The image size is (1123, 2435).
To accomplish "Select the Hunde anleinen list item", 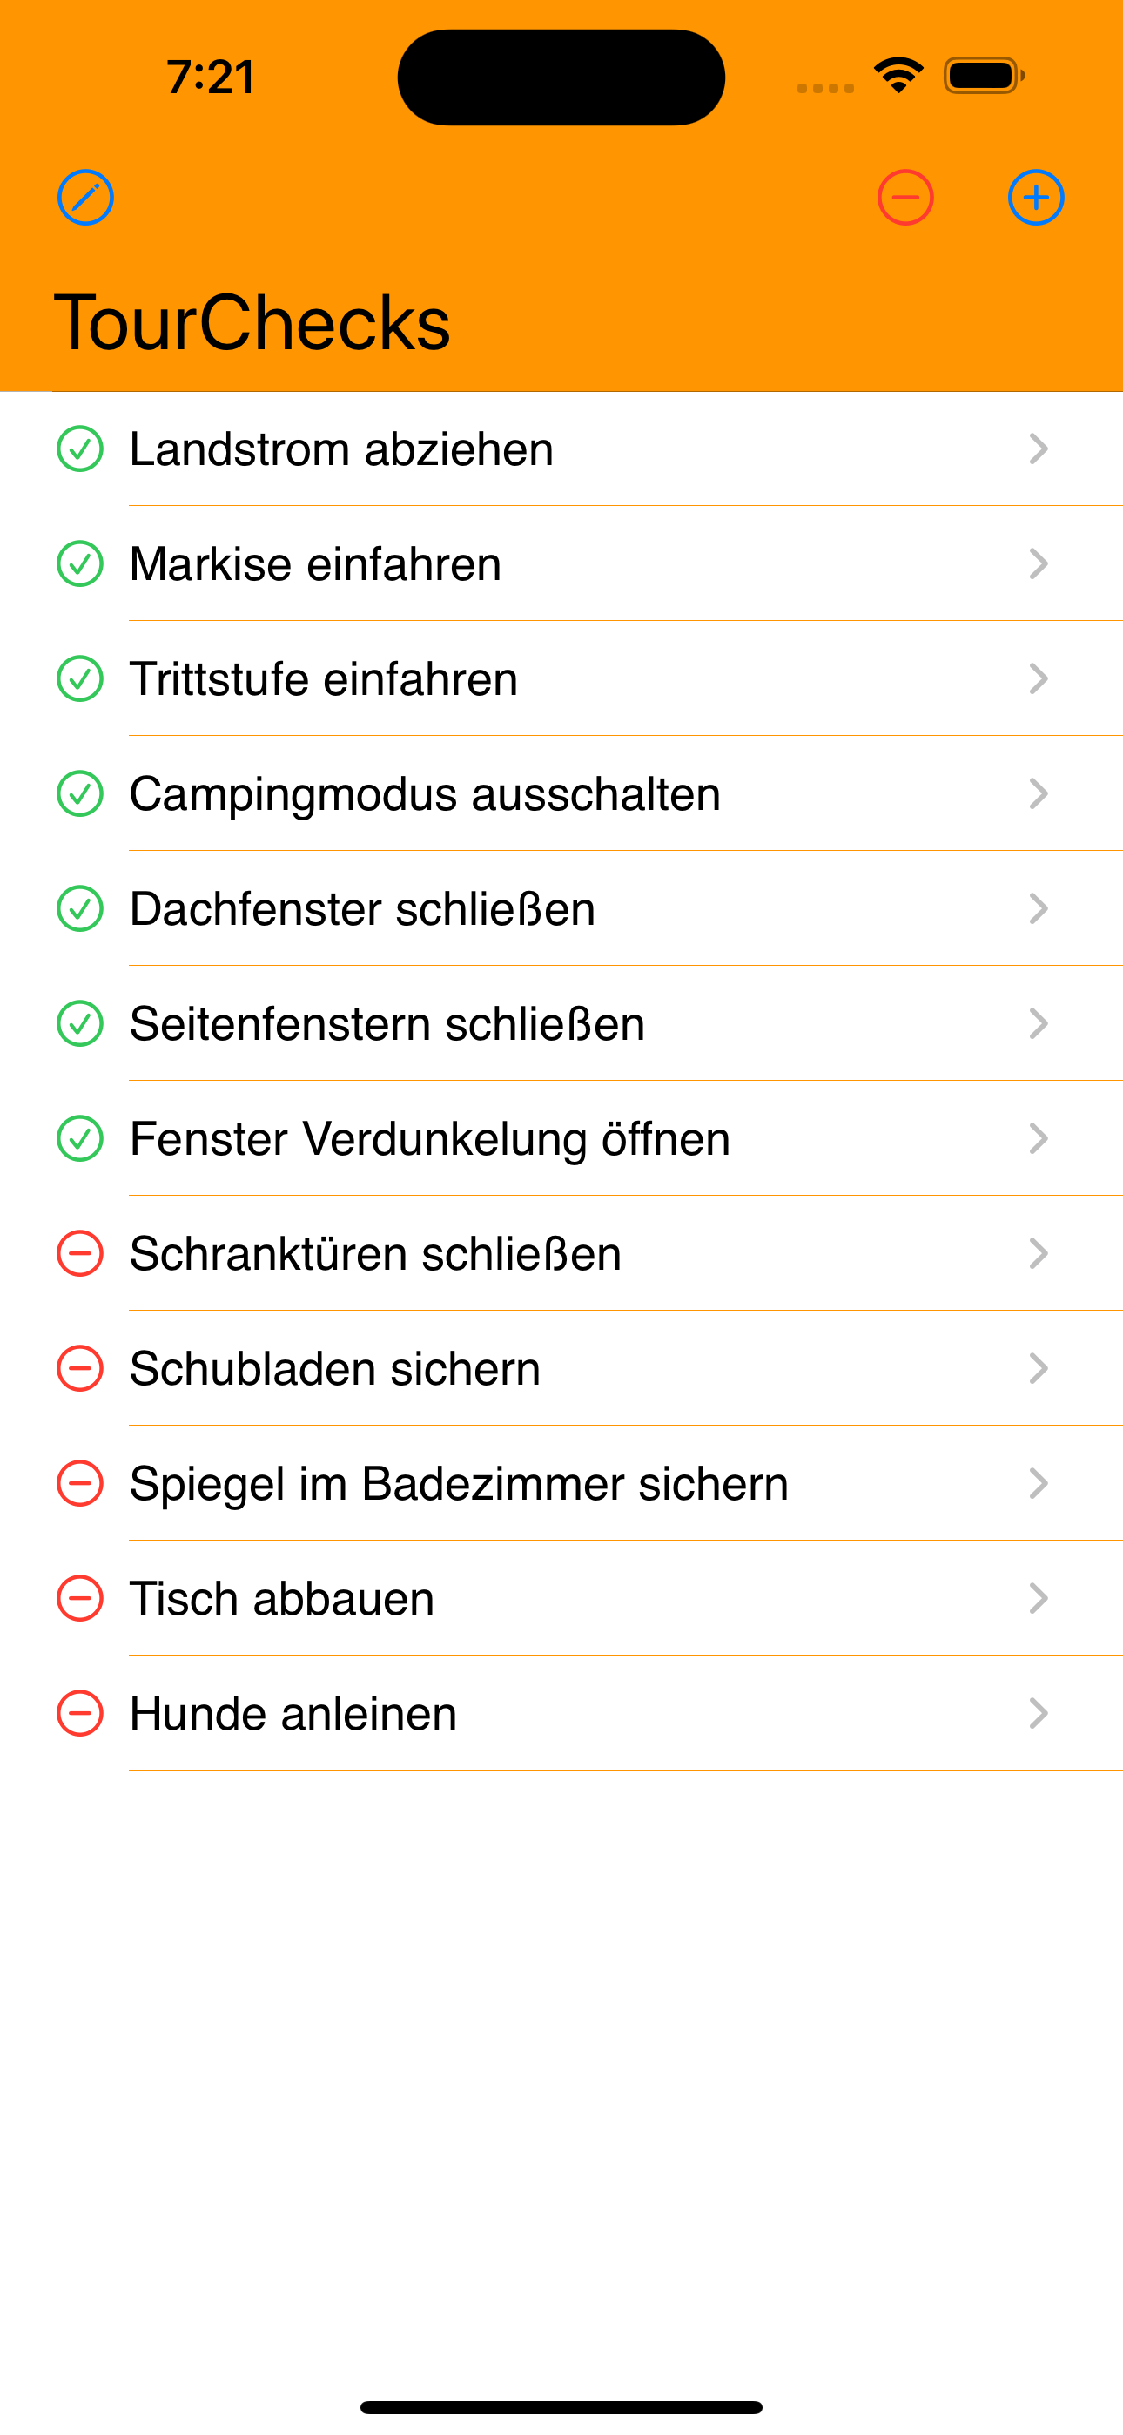I will pyautogui.click(x=561, y=1714).
